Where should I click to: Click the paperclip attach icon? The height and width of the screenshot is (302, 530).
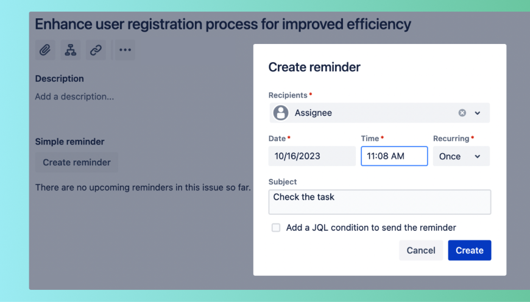(45, 50)
